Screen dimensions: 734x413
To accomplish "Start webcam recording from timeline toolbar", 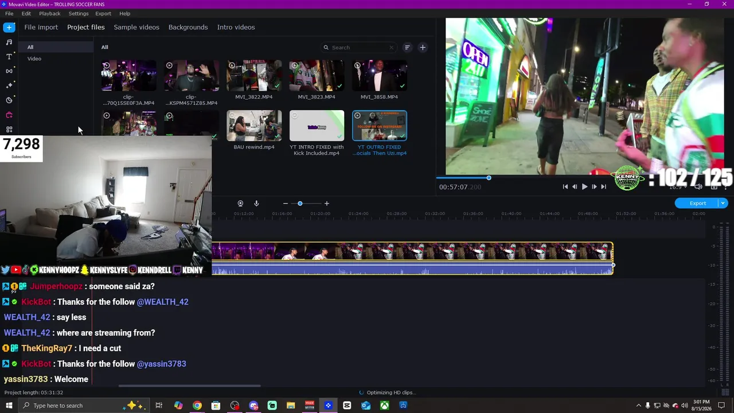I will pos(240,203).
